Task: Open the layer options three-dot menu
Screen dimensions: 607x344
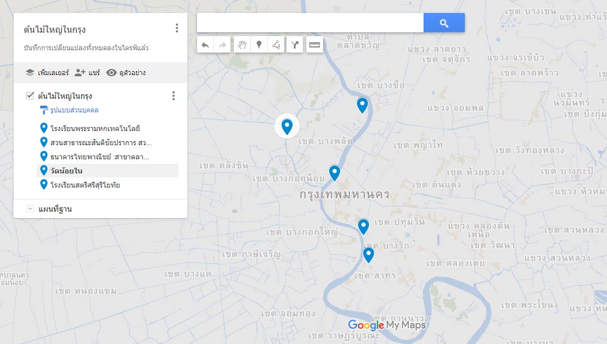Action: click(173, 96)
